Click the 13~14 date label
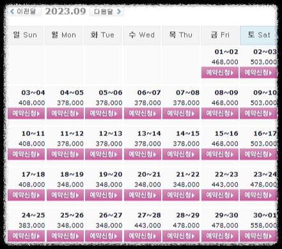 pos(149,133)
